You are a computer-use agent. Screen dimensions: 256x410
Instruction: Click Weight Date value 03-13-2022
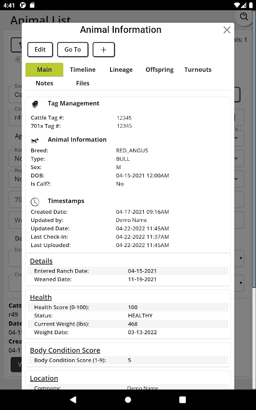(x=142, y=332)
